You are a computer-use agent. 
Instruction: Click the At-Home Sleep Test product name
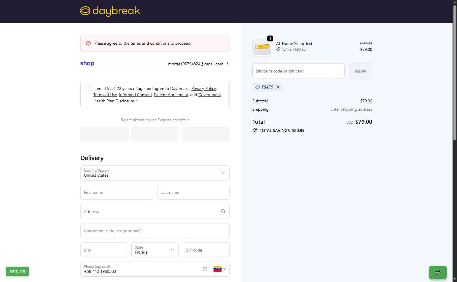(294, 43)
